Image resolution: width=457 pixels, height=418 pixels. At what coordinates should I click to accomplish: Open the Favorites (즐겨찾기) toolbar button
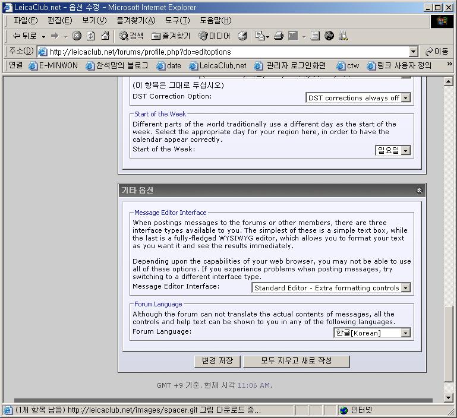click(171, 36)
